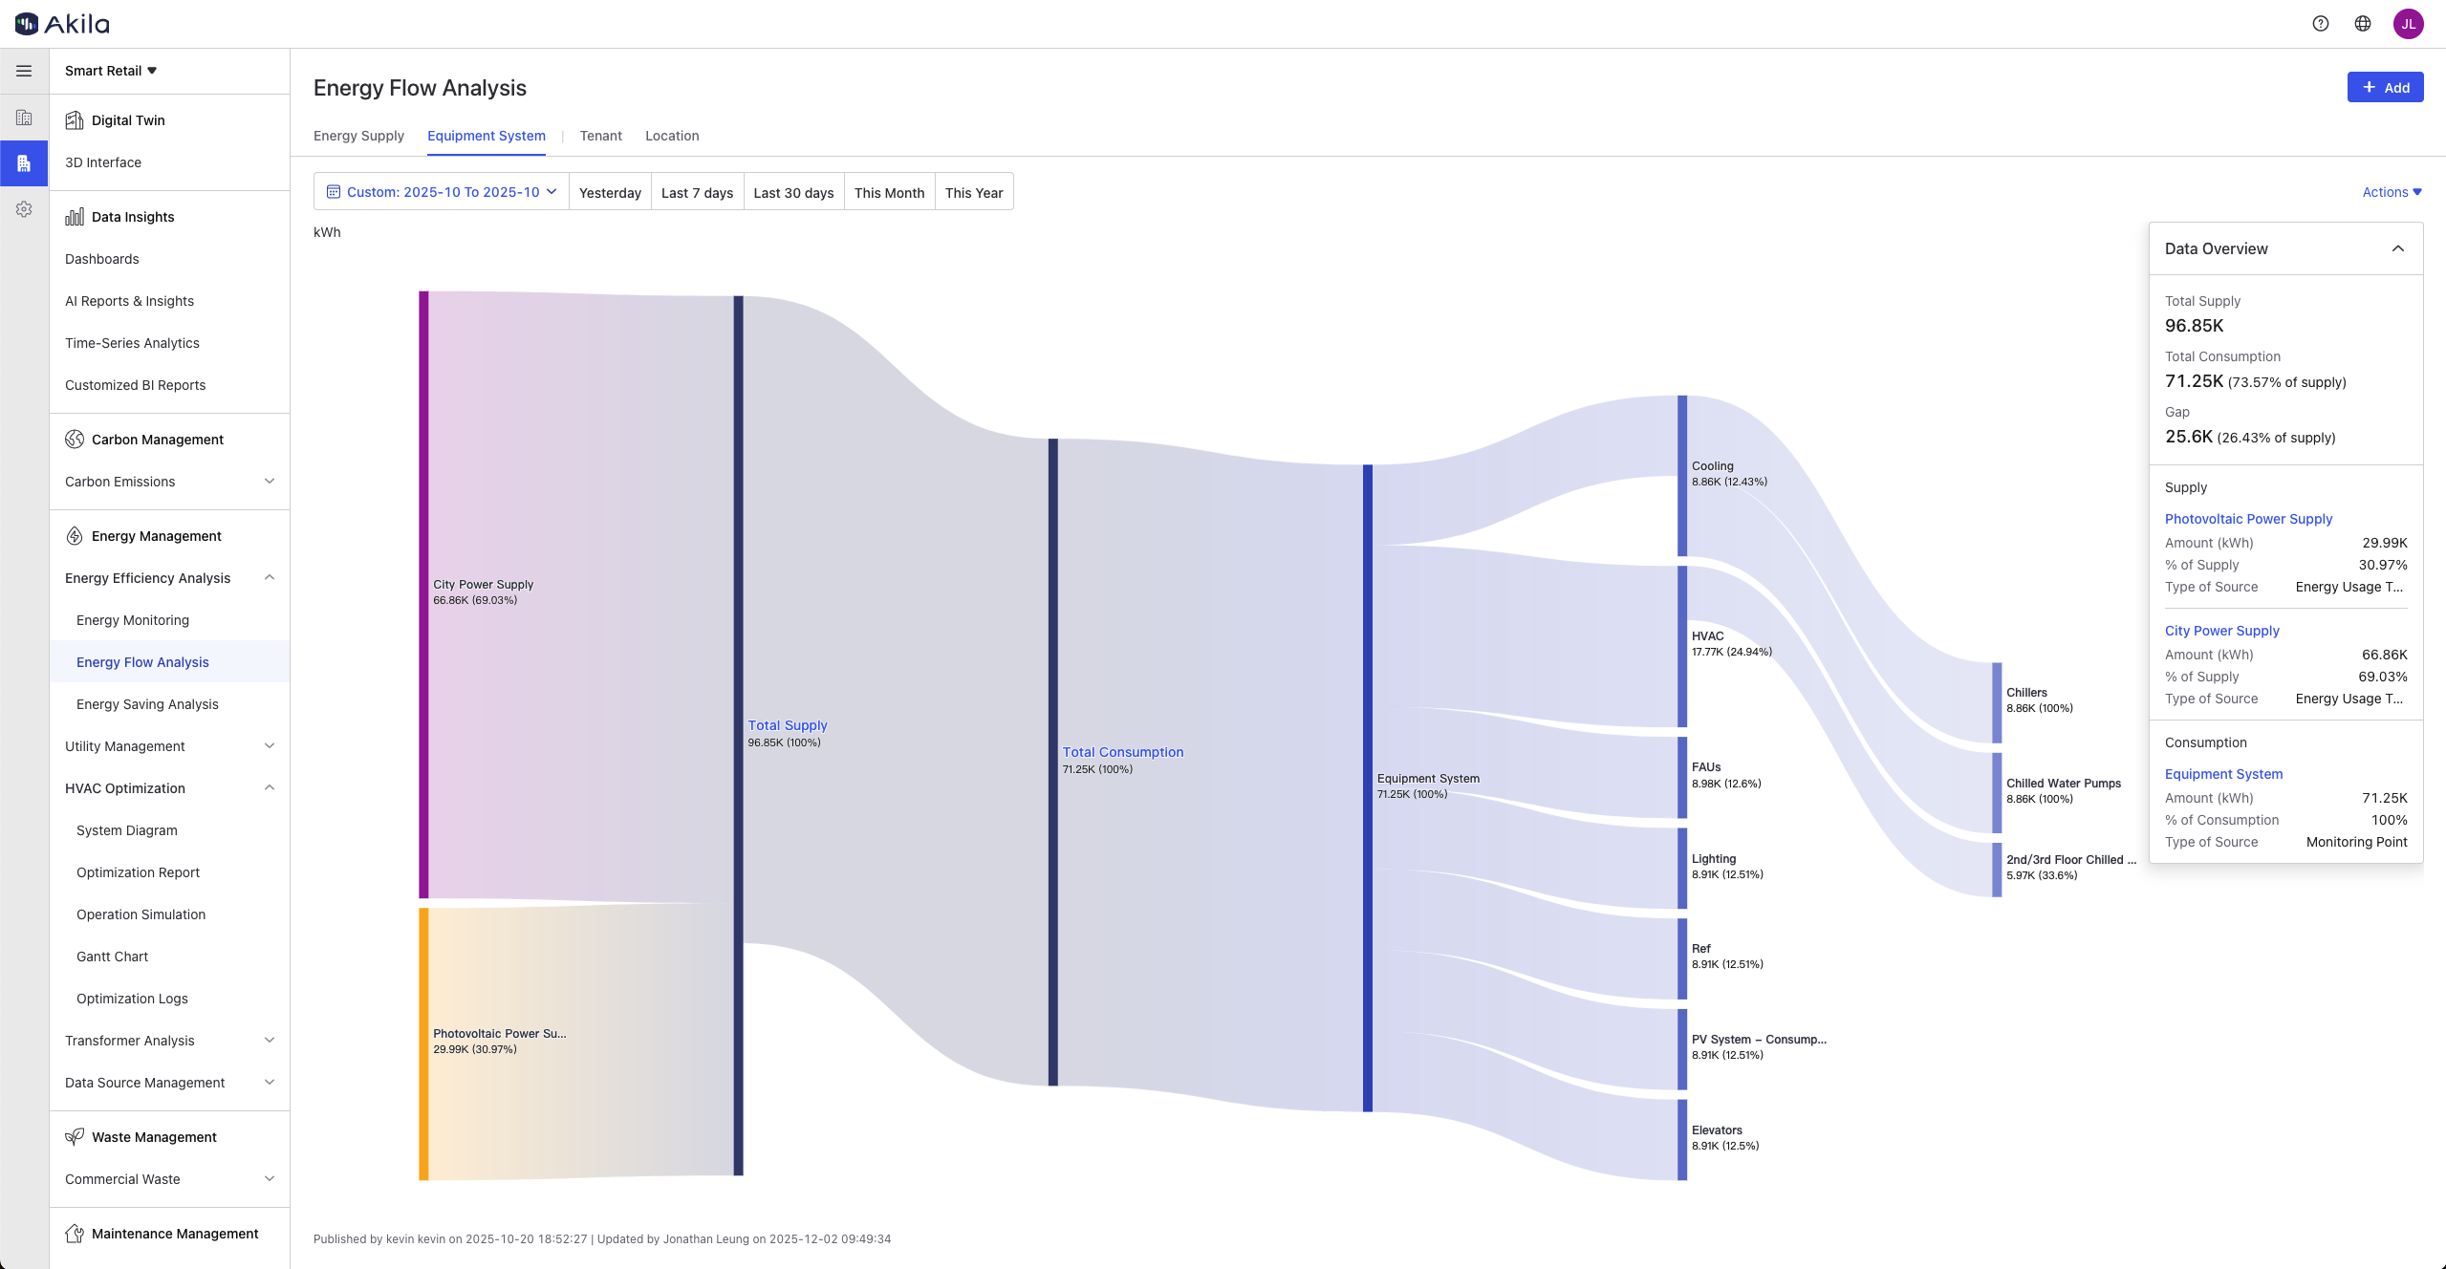The width and height of the screenshot is (2446, 1269).
Task: Open the help question mark icon
Action: 2320,24
